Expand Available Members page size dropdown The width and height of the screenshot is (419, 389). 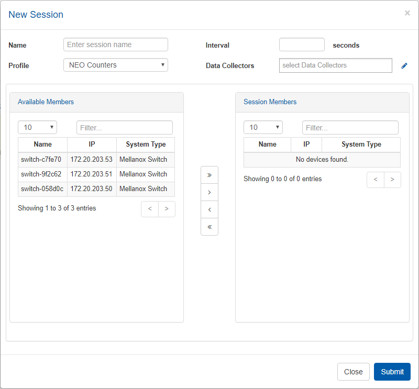pyautogui.click(x=37, y=127)
